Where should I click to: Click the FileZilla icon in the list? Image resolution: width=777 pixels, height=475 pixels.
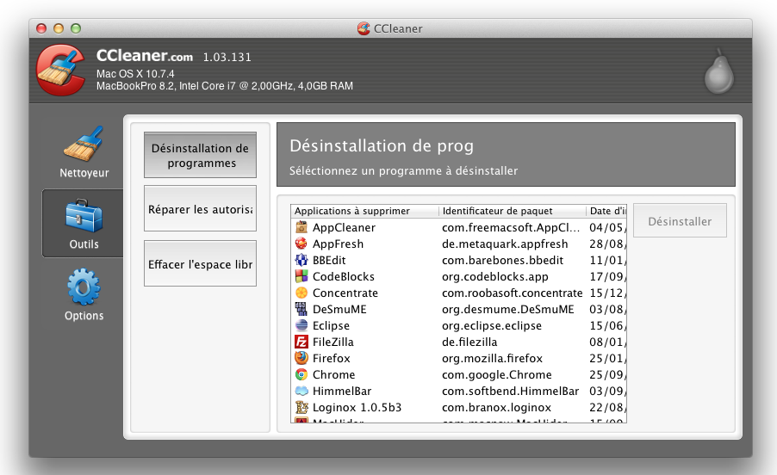301,342
